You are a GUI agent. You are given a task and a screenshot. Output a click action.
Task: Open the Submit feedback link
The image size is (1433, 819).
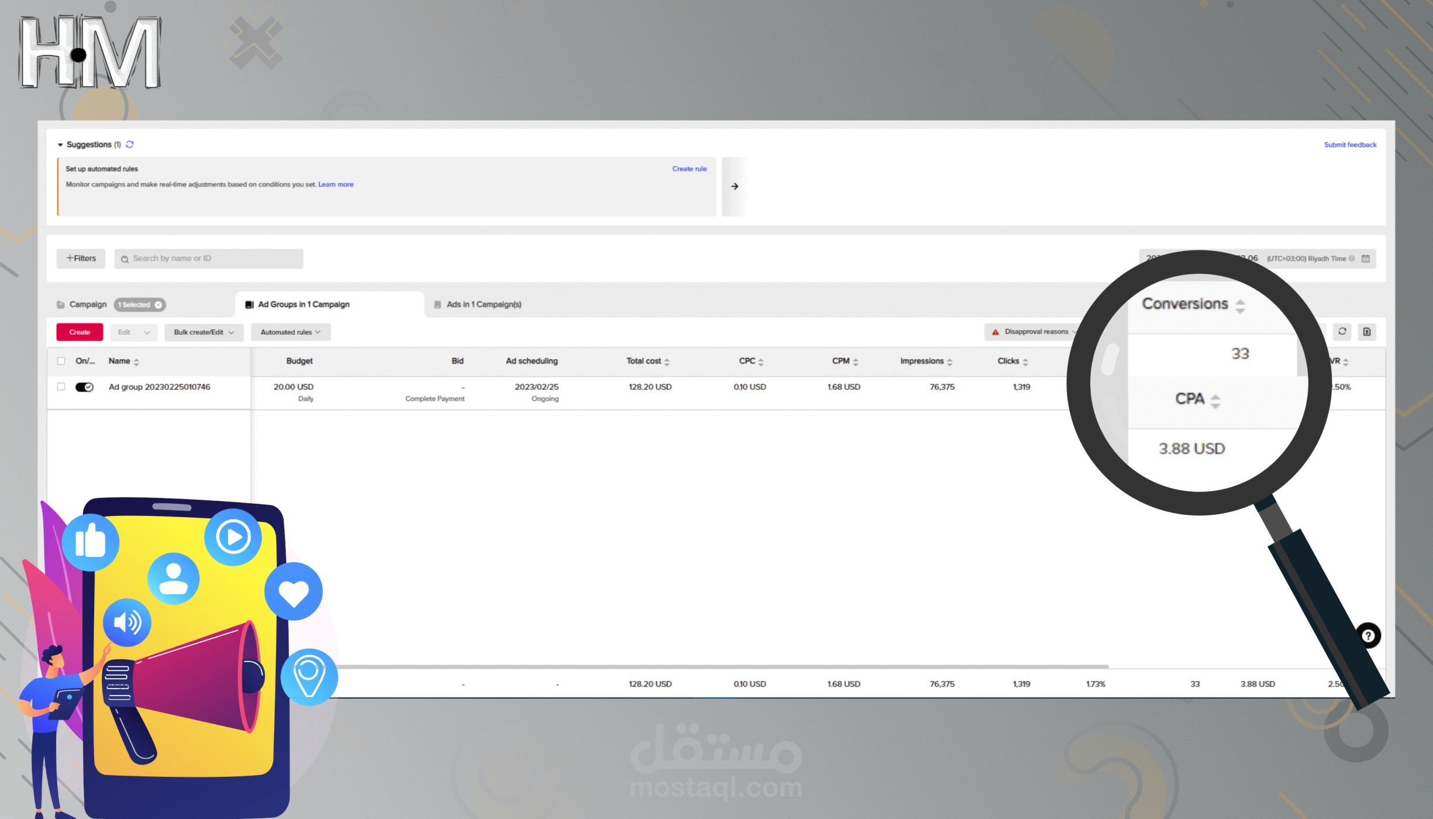1350,144
